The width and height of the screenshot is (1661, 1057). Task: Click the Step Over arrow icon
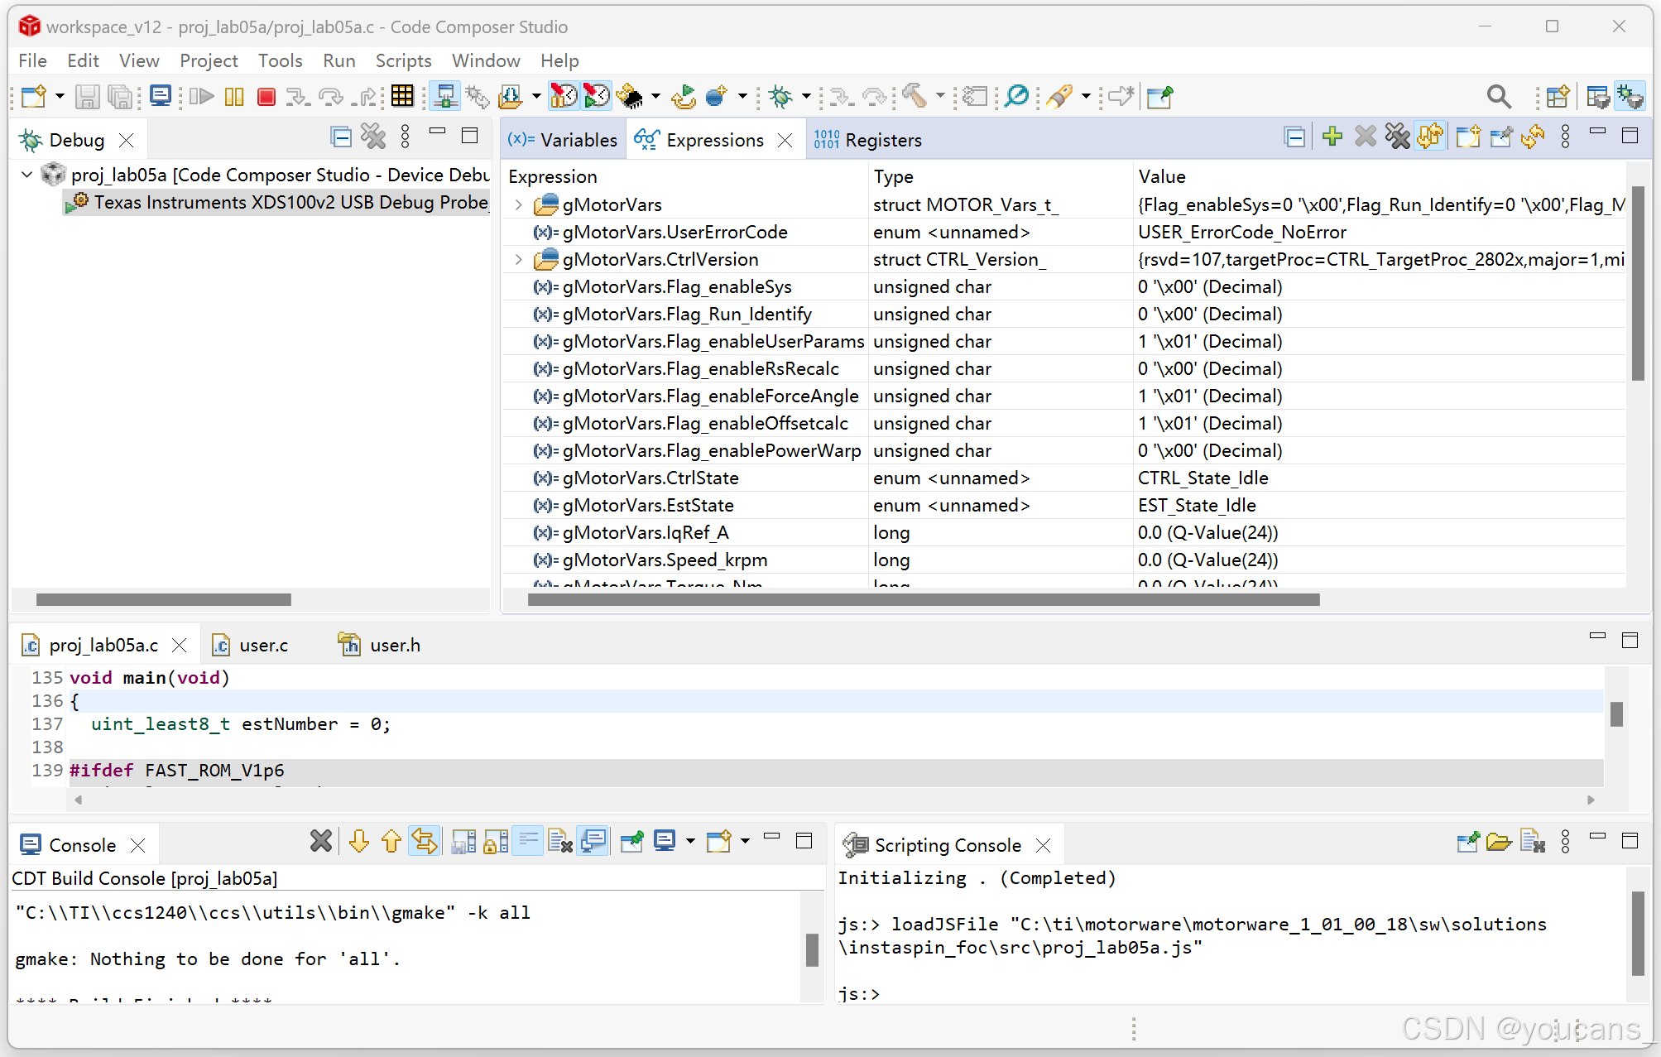(331, 97)
